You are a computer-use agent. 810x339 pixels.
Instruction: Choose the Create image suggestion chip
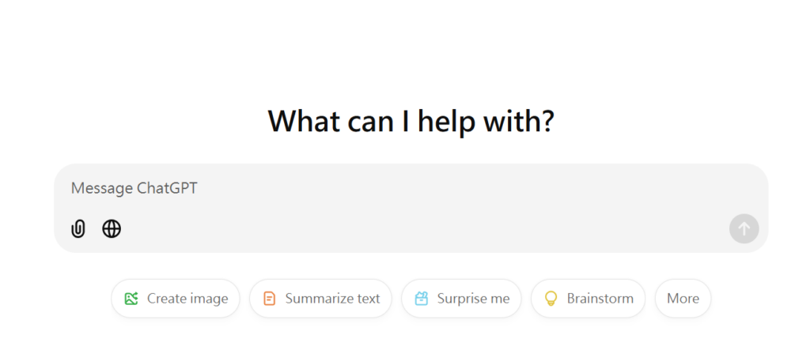(176, 298)
